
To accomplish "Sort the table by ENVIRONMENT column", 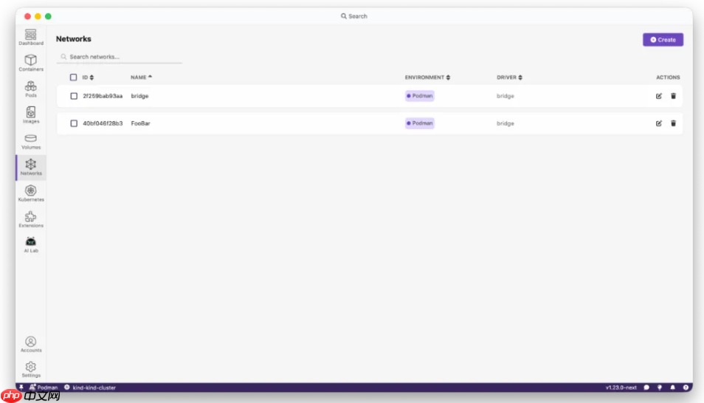I will pos(427,77).
